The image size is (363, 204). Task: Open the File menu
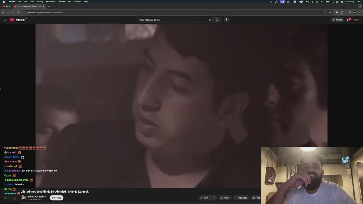pyautogui.click(x=19, y=2)
